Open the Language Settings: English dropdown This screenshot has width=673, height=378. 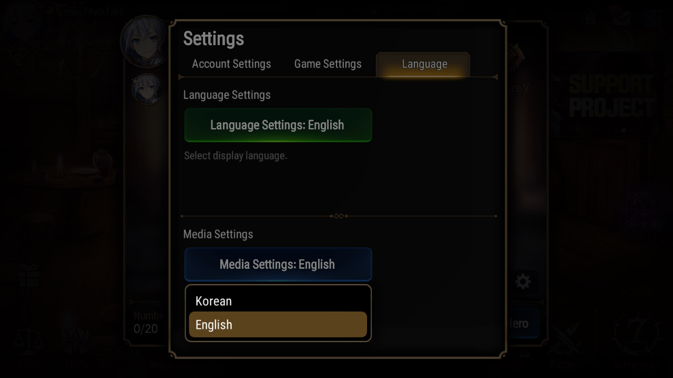(278, 125)
